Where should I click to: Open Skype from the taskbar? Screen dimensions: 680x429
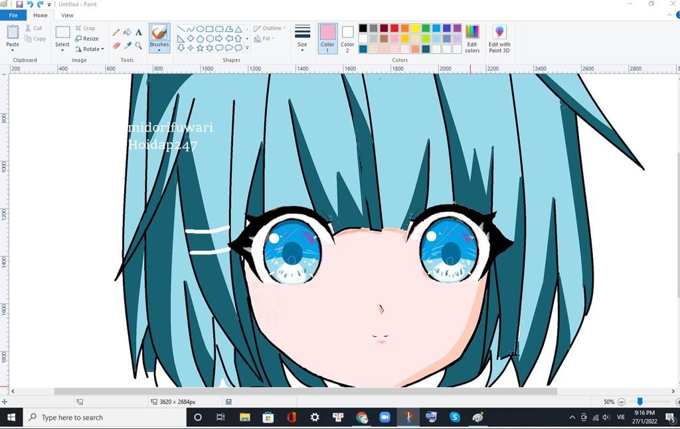pyautogui.click(x=454, y=417)
